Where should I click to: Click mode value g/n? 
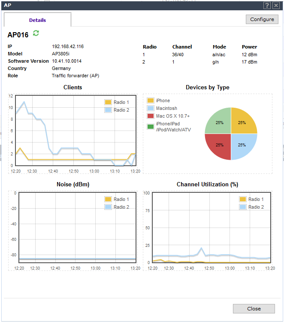pos(215,62)
